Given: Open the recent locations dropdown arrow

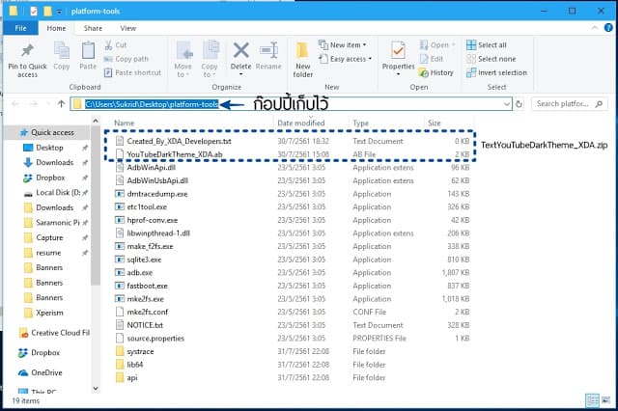Looking at the screenshot, I should click(x=48, y=104).
